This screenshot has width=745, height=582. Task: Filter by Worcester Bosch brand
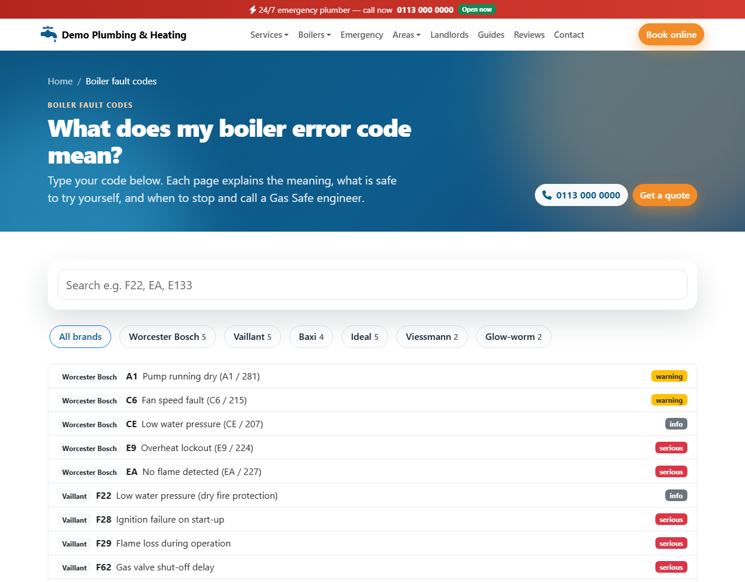click(x=168, y=336)
